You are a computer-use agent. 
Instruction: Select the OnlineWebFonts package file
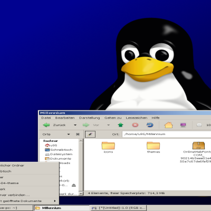pos(198,152)
